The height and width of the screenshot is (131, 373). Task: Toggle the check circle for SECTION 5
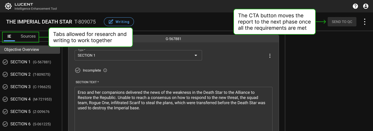(5, 112)
